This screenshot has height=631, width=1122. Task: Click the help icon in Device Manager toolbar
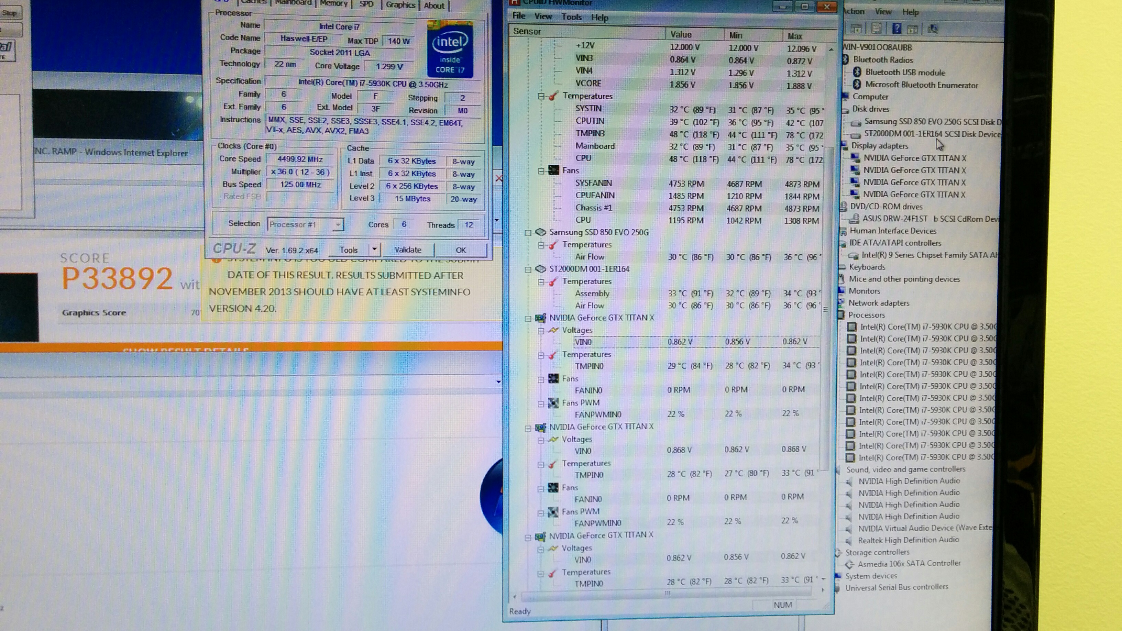(896, 29)
